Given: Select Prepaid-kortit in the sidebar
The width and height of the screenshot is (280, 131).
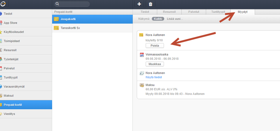Looking at the screenshot, I should [x=26, y=105].
